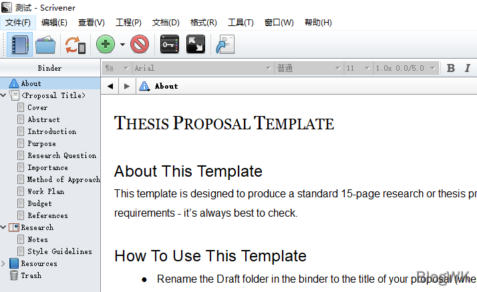Open the Collections folder icon

[x=45, y=45]
